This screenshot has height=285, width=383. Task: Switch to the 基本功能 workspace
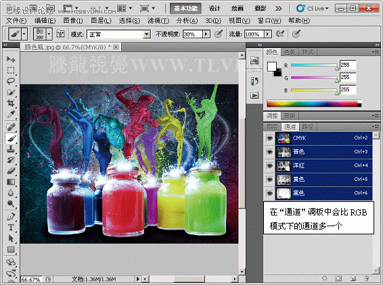[185, 9]
